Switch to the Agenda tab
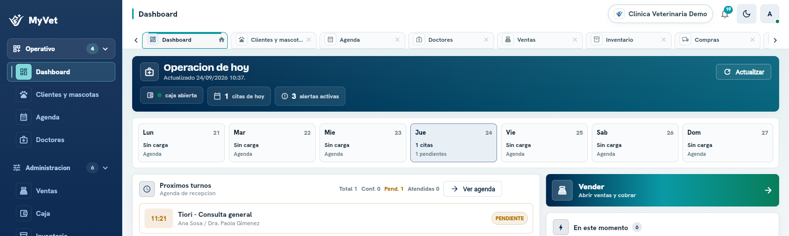This screenshot has height=236, width=789. [x=362, y=40]
